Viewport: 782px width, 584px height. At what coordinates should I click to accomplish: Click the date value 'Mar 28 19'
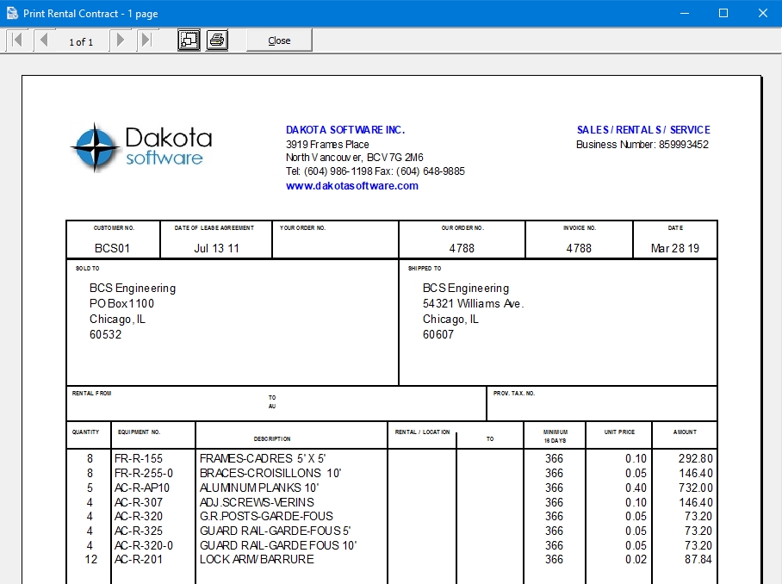point(674,248)
